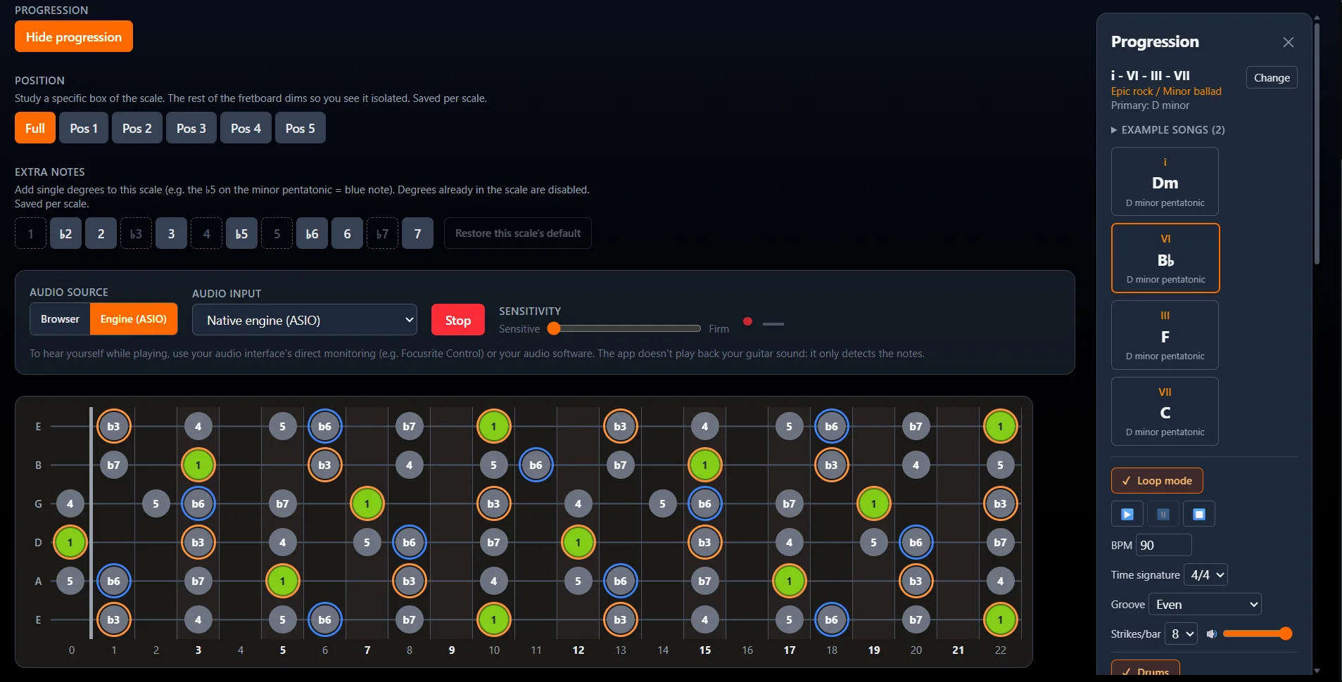Screen dimensions: 1342x682
Task: Open the Time signature dropdown
Action: [x=1205, y=575]
